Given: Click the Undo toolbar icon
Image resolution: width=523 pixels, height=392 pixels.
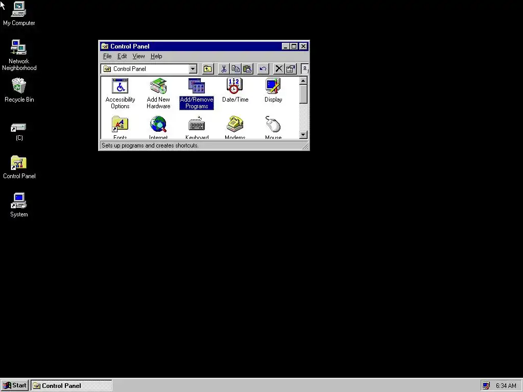Looking at the screenshot, I should pyautogui.click(x=263, y=69).
